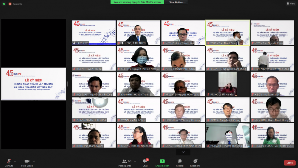Select HEPC_LÊ TRÍ THIỆN video tile
The height and width of the screenshot is (168, 298).
click(x=139, y=33)
